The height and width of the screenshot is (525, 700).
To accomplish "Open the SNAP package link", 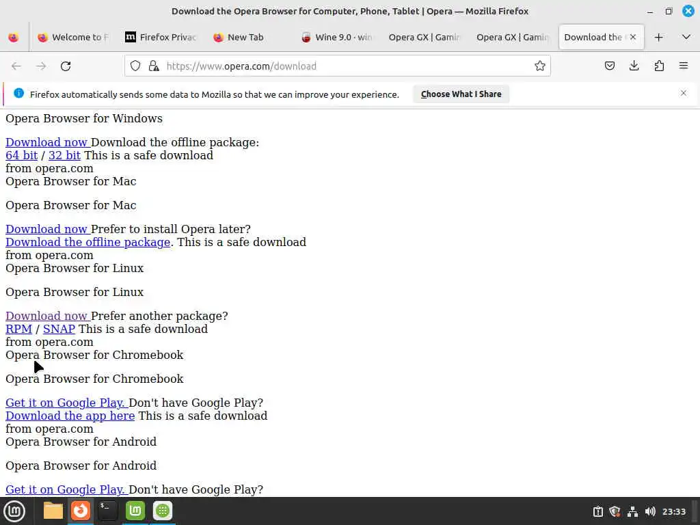I will pos(59,329).
